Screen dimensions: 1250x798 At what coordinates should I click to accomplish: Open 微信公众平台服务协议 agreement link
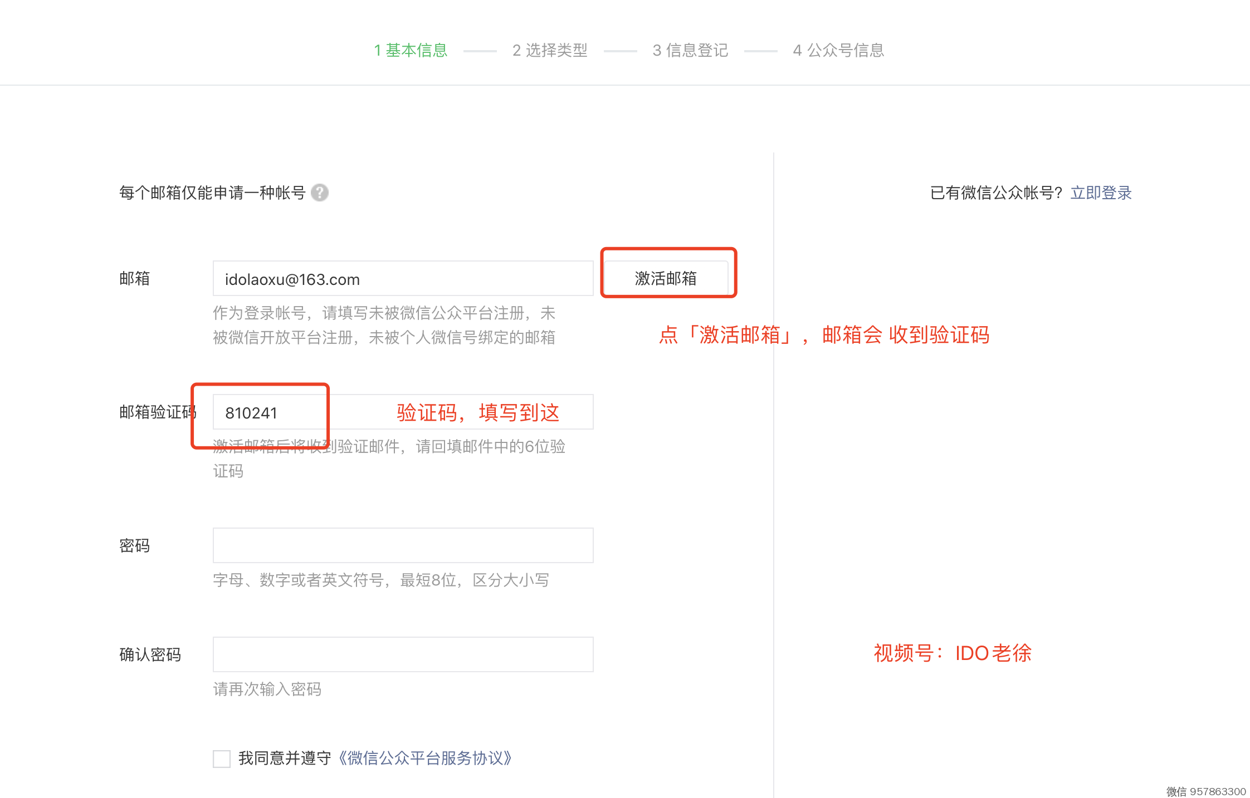coord(425,758)
